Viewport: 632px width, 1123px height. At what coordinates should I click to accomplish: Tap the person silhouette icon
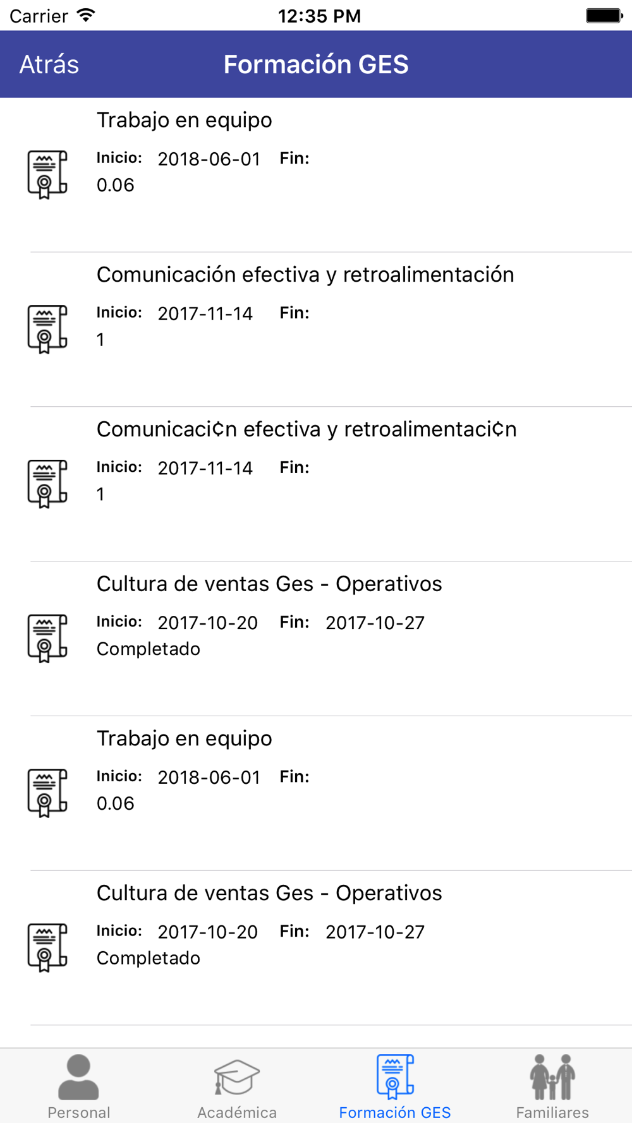(79, 1077)
